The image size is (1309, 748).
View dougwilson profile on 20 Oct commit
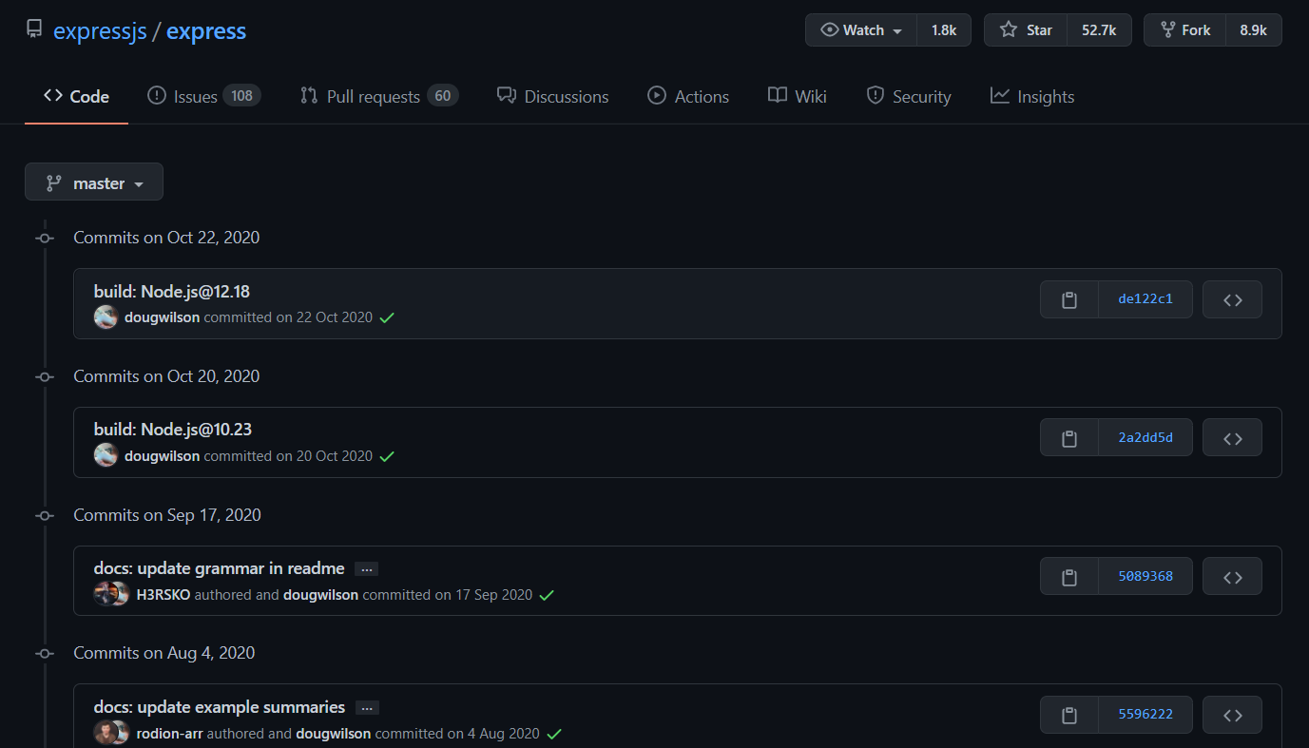[163, 456]
